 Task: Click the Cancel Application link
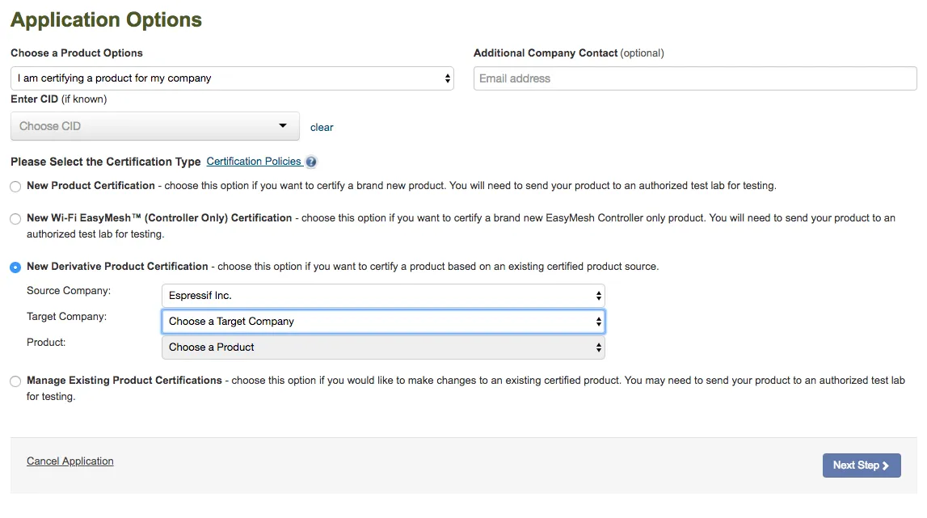[x=70, y=461]
